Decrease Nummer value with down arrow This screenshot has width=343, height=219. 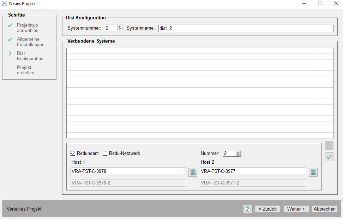238,155
